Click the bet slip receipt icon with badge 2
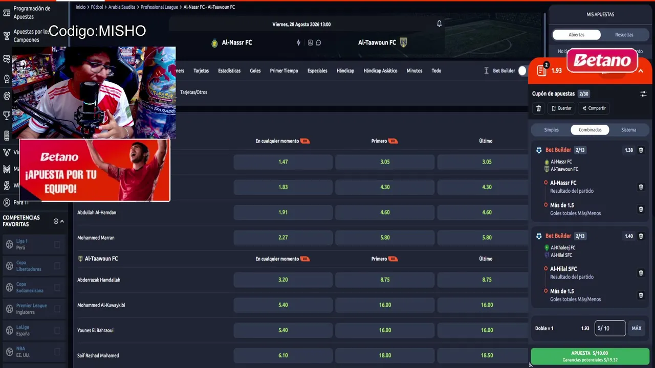Viewport: 655px width, 368px height. click(542, 71)
